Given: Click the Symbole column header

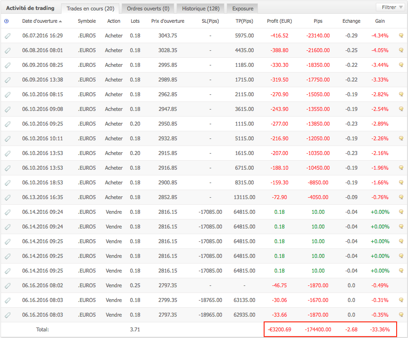Looking at the screenshot, I should pos(87,21).
